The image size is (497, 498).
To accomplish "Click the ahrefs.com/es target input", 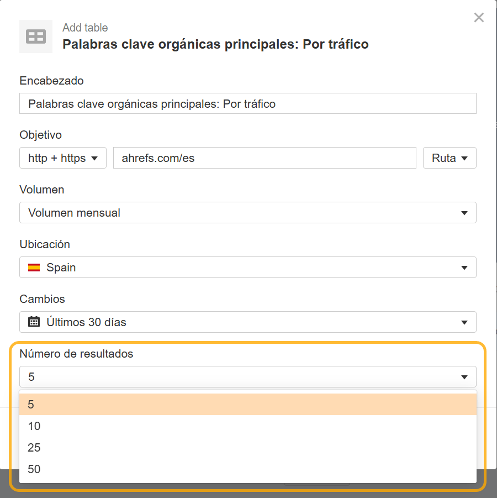I will 265,158.
